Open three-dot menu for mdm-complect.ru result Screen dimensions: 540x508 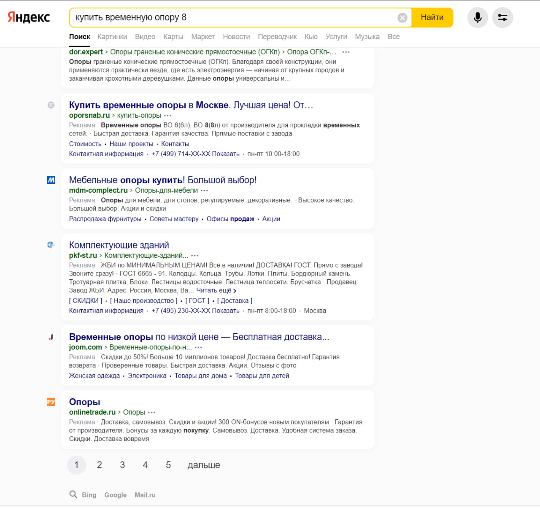coord(204,191)
